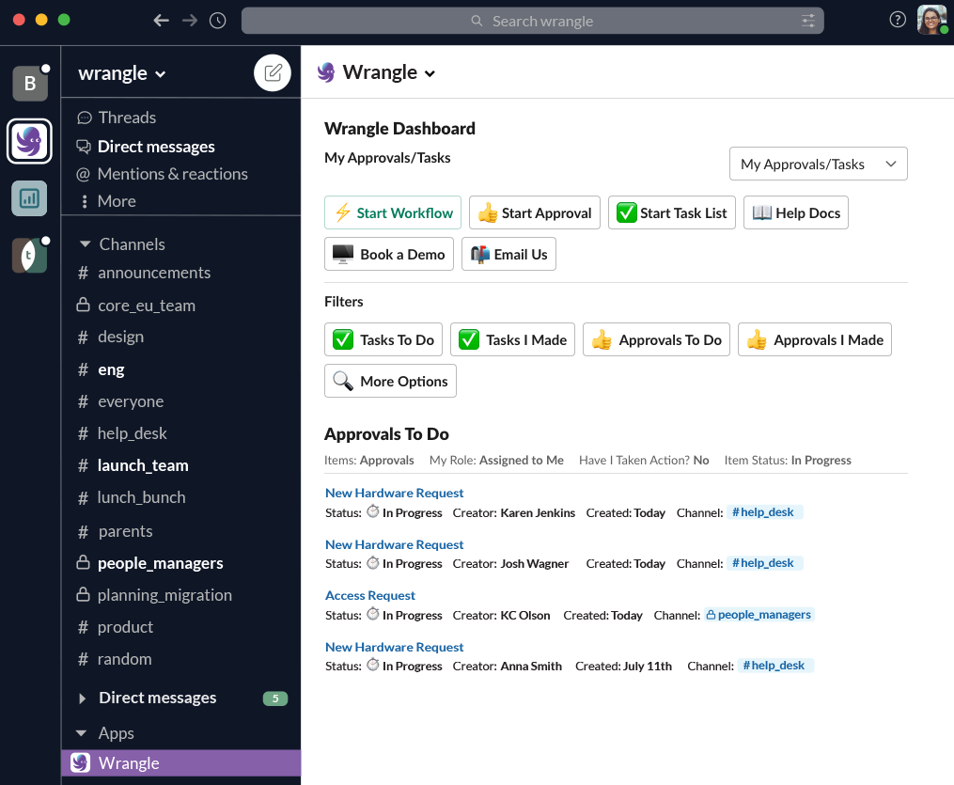Click the Start Task List button

(x=672, y=212)
